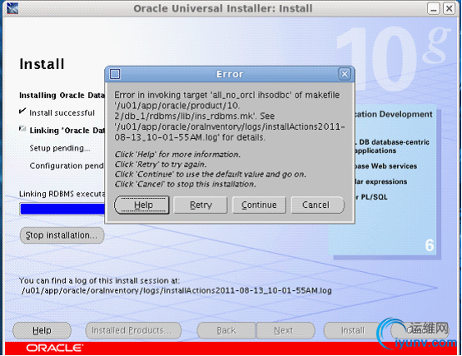The image size is (462, 356).
Task: Continue past the error with default value
Action: click(x=259, y=205)
